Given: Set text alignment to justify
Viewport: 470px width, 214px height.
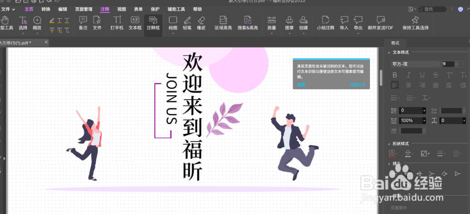Looking at the screenshot, I should 435,85.
